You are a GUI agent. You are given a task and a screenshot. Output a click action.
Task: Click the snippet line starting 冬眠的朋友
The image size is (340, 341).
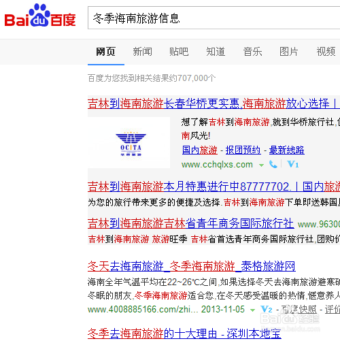coord(214,295)
